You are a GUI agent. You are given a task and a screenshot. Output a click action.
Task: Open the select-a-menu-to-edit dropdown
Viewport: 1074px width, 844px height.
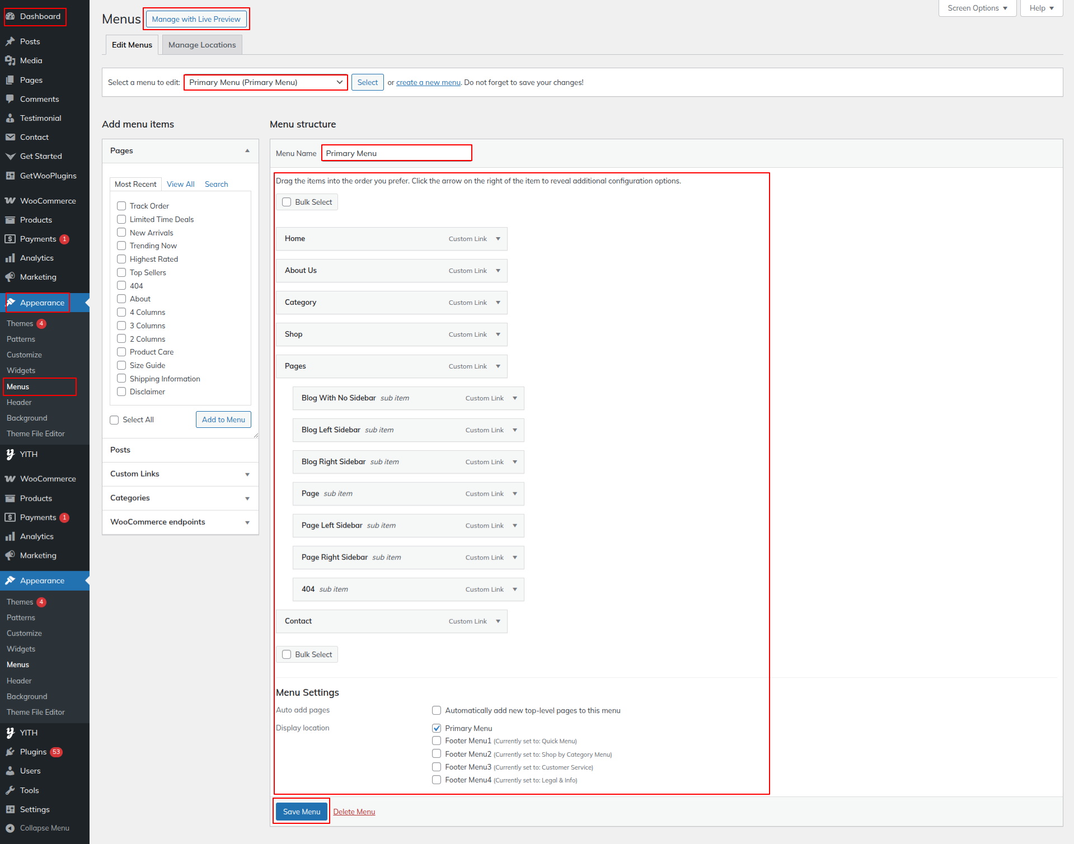coord(266,82)
